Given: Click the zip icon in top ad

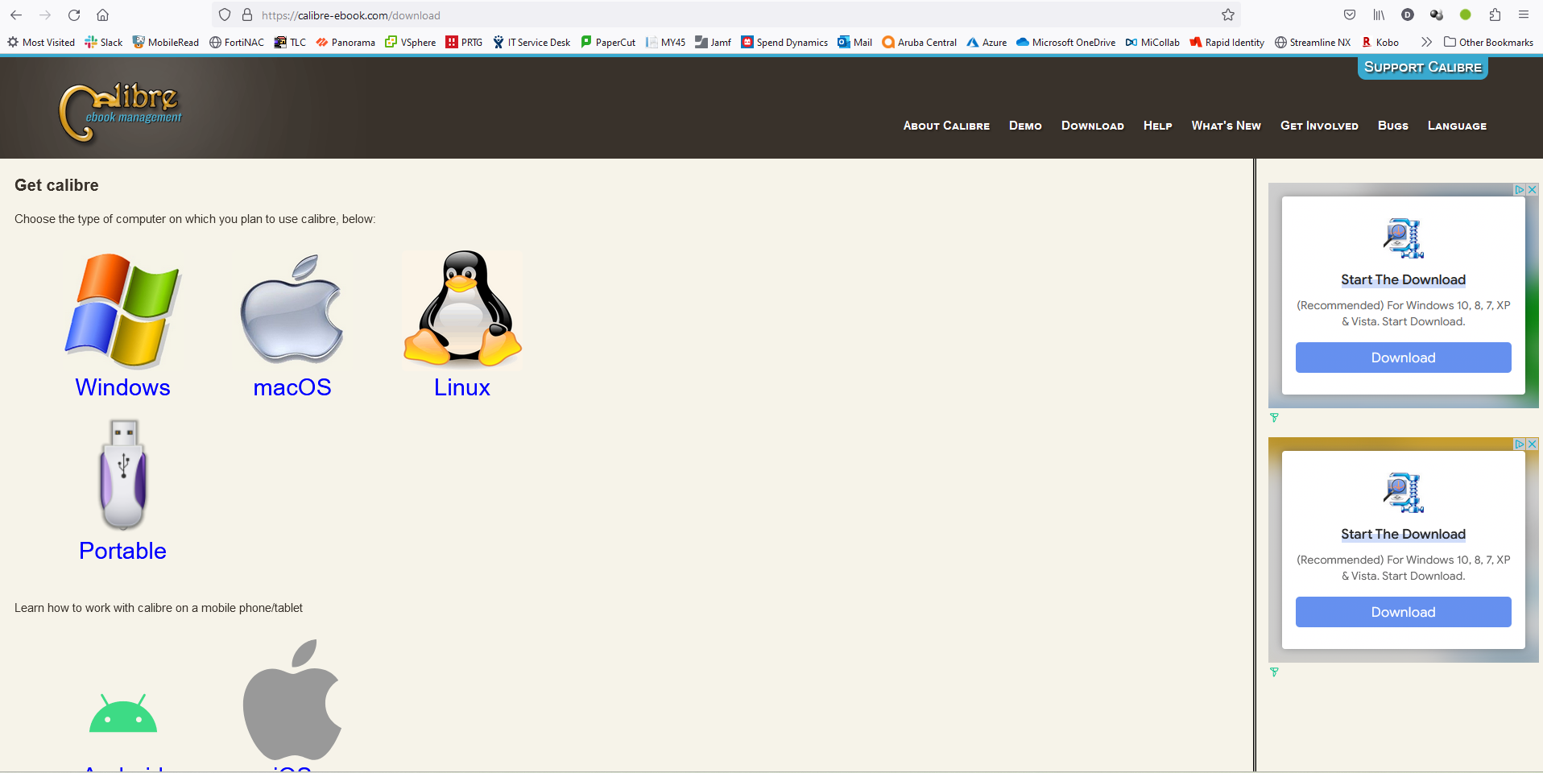Looking at the screenshot, I should point(1404,238).
